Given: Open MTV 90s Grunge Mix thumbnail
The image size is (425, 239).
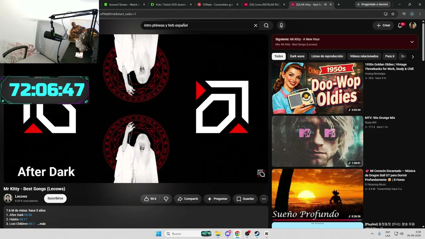Looking at the screenshot, I should click(x=317, y=141).
